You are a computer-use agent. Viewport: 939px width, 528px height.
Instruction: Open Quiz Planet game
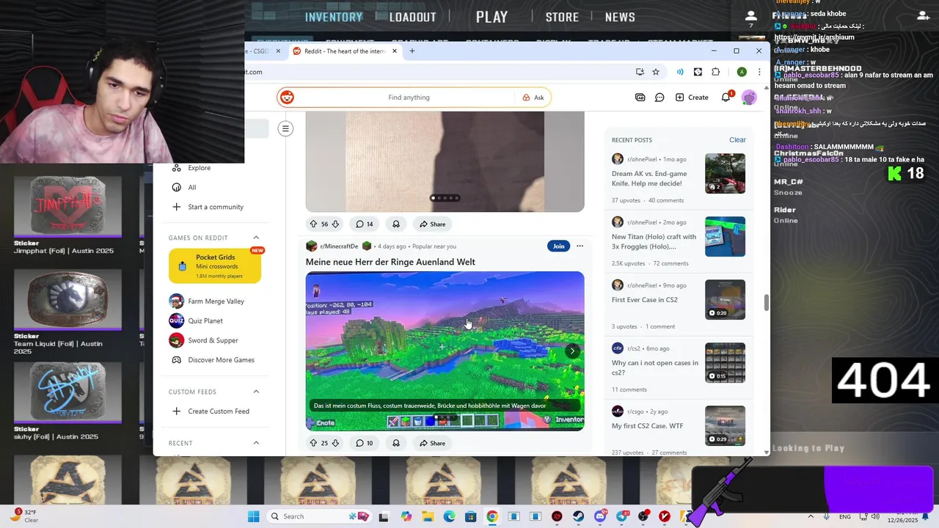(x=205, y=320)
